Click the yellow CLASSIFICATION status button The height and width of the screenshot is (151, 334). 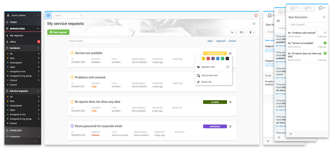(x=215, y=53)
